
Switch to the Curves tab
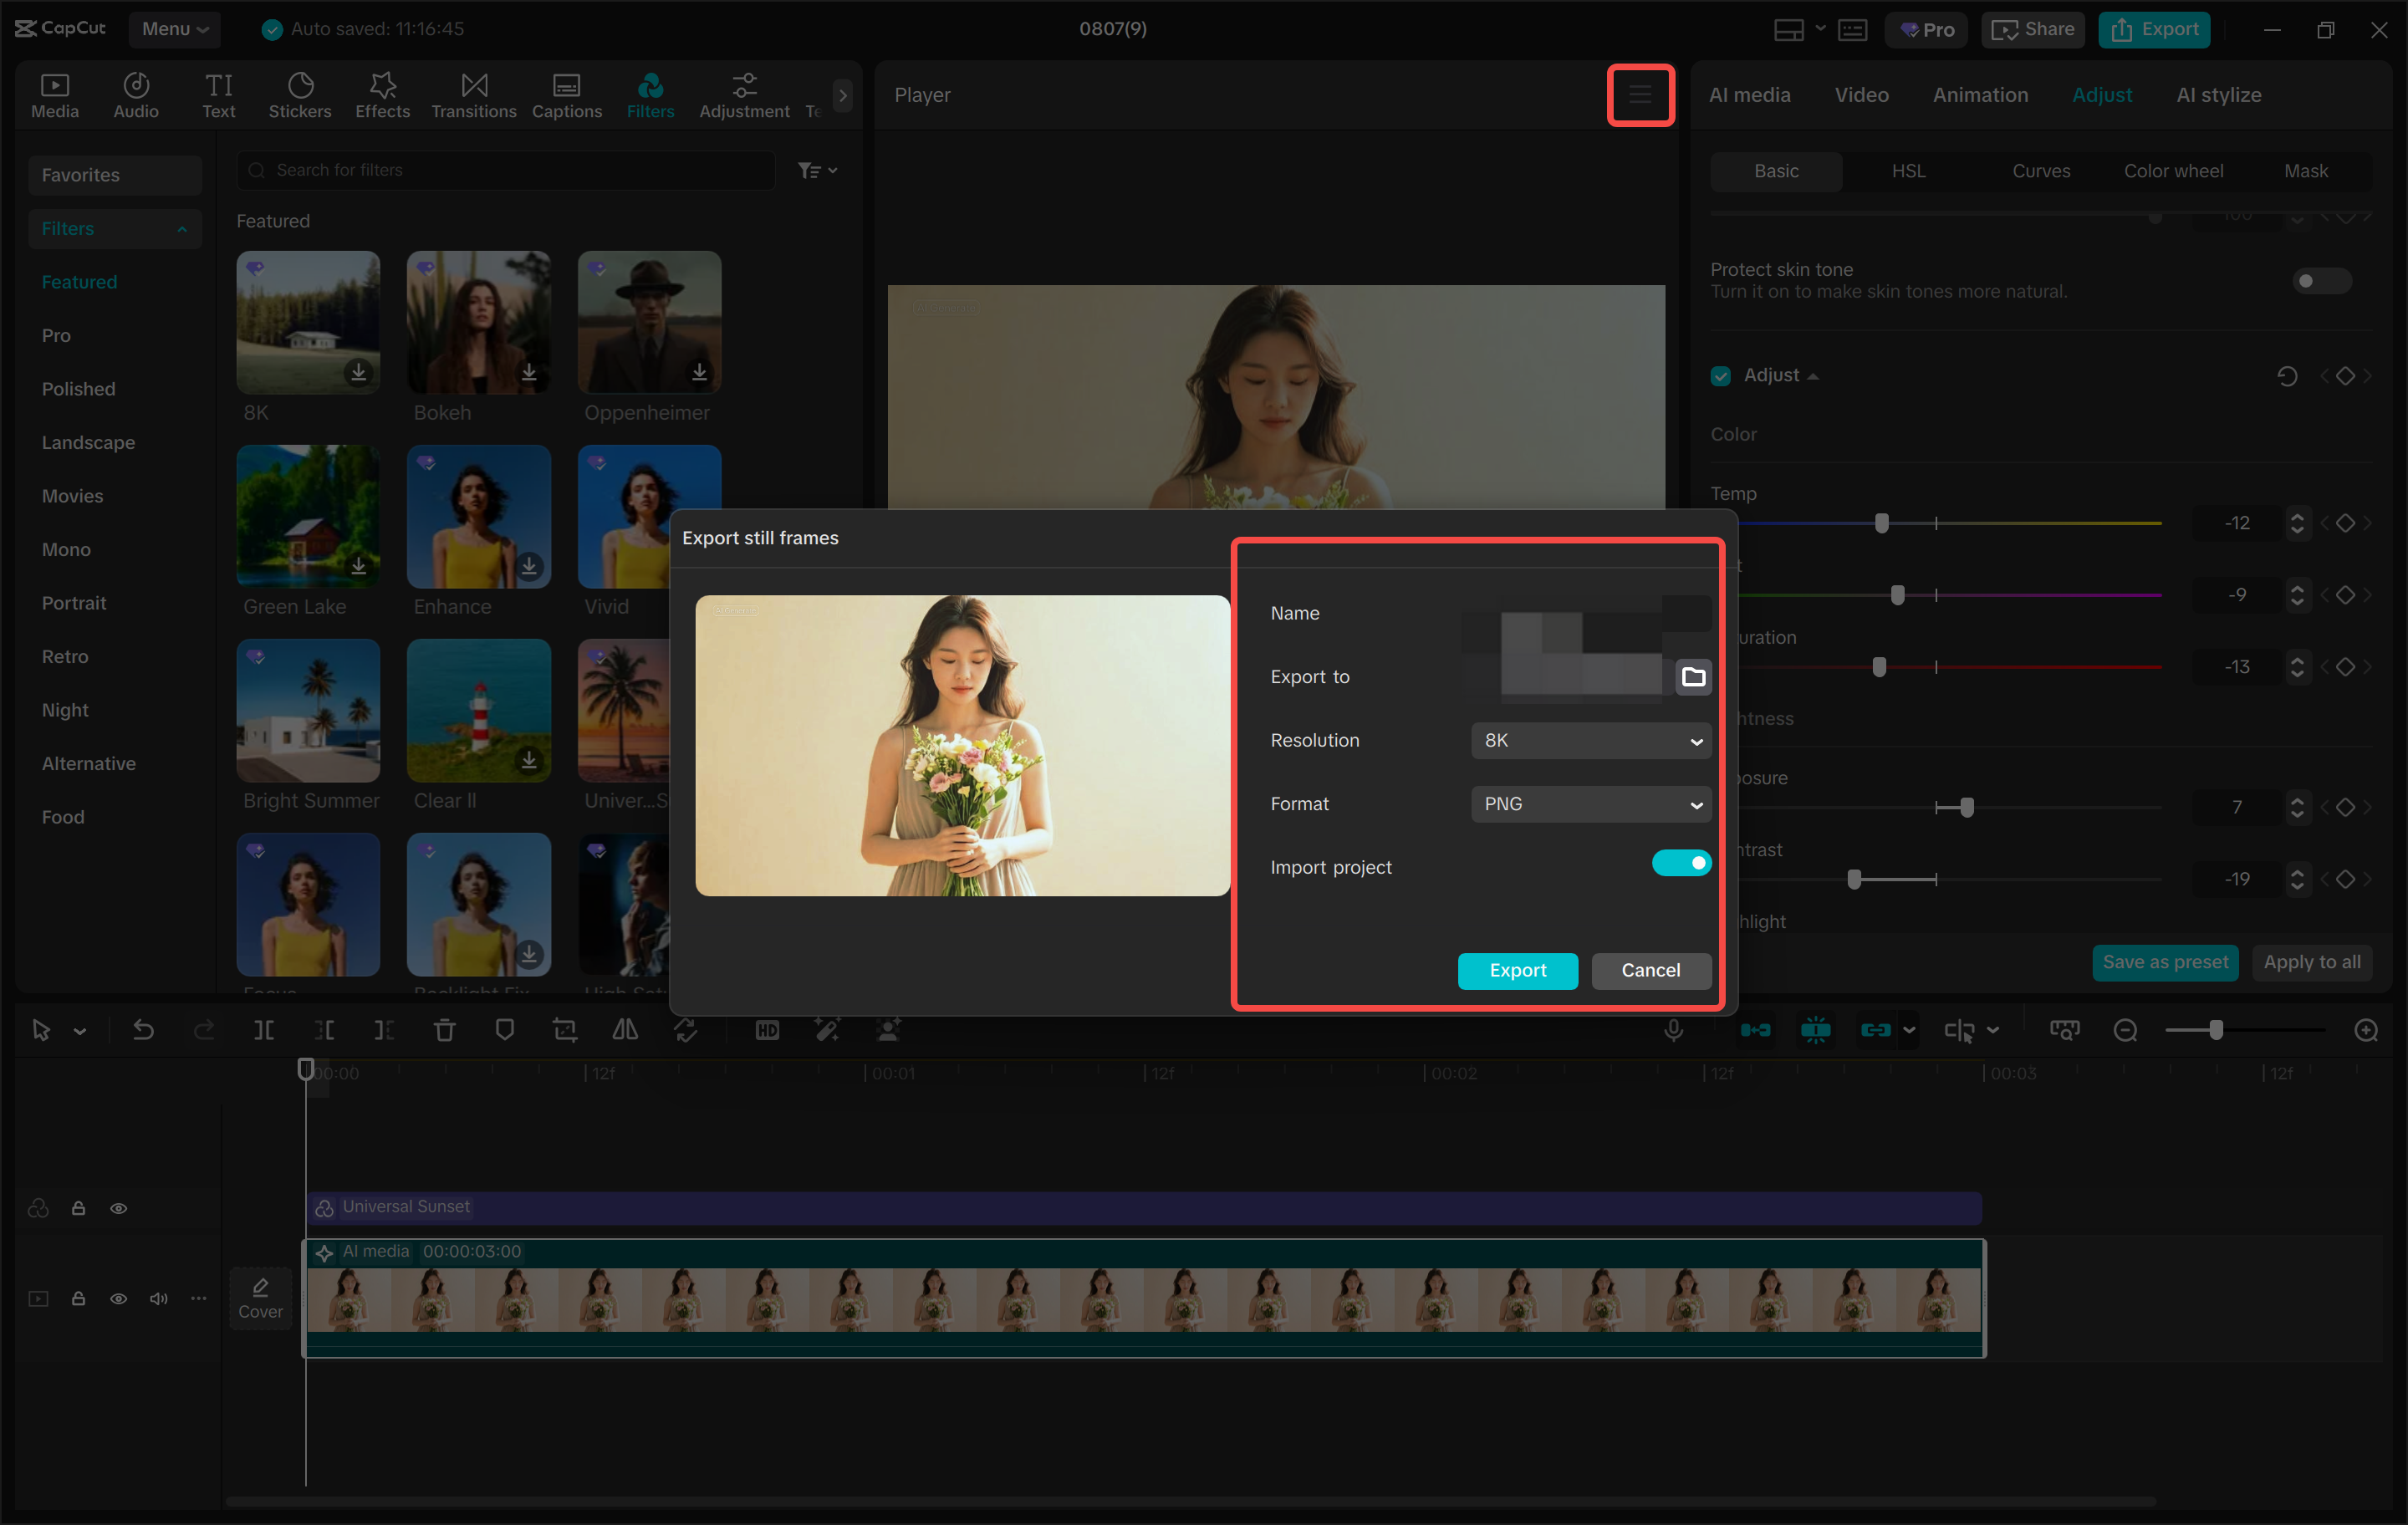click(2040, 170)
